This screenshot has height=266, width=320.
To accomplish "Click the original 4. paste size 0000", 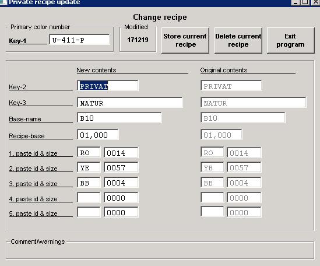I will 244,197.
